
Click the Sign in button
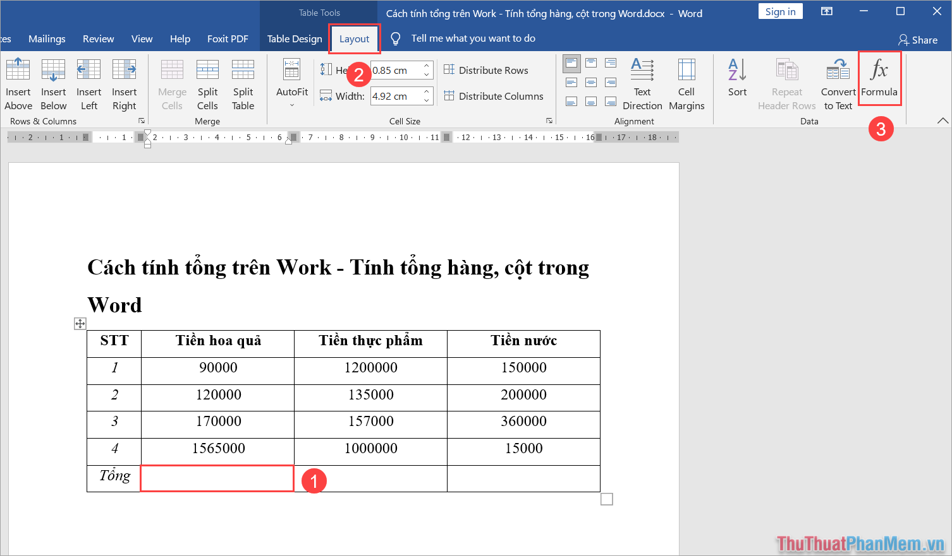(781, 11)
